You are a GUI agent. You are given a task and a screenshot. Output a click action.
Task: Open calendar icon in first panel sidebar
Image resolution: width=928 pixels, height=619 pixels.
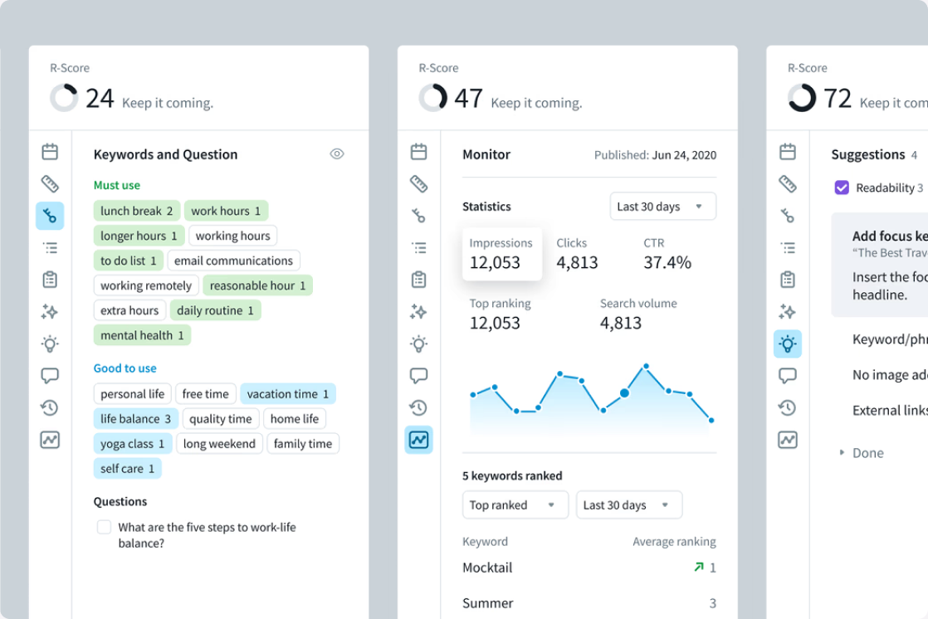coord(50,152)
